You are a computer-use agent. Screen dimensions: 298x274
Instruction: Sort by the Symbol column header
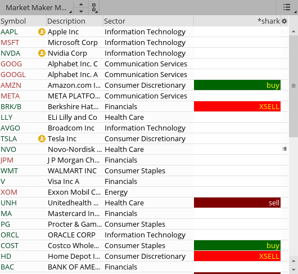click(x=23, y=21)
